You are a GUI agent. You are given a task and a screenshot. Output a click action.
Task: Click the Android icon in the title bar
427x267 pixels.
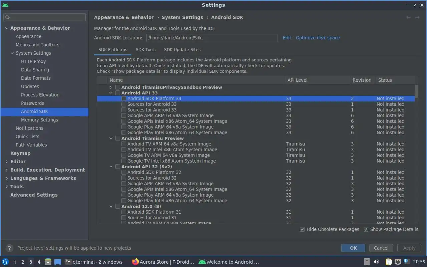[5, 5]
